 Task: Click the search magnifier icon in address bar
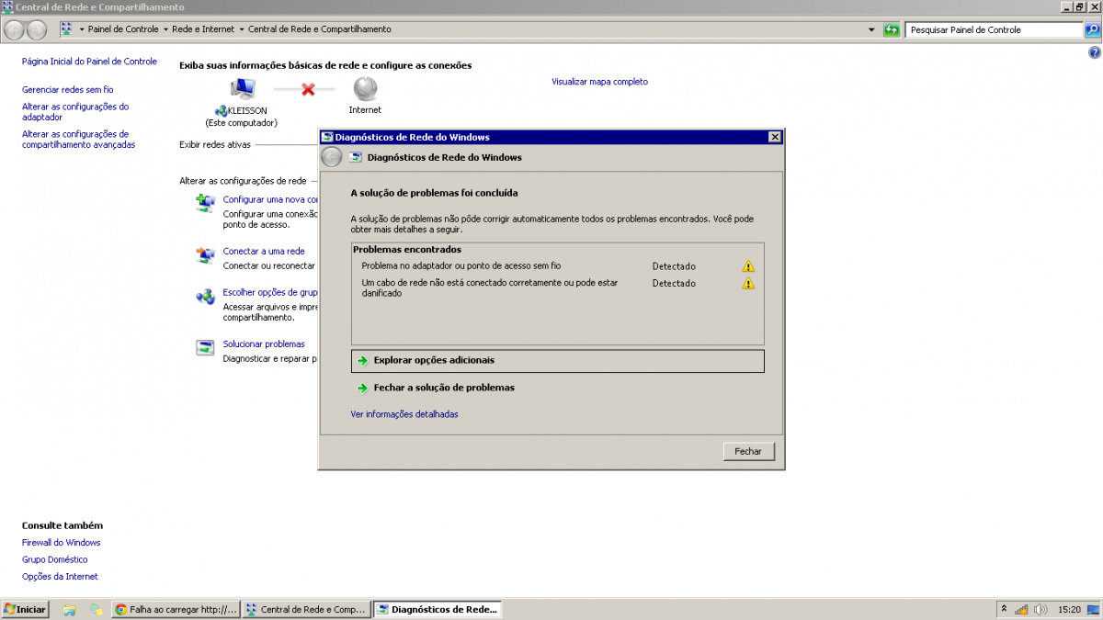pos(1093,29)
